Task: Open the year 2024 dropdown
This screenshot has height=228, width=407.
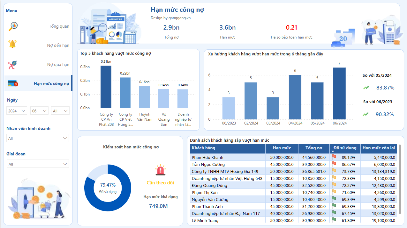Action: pos(17,111)
